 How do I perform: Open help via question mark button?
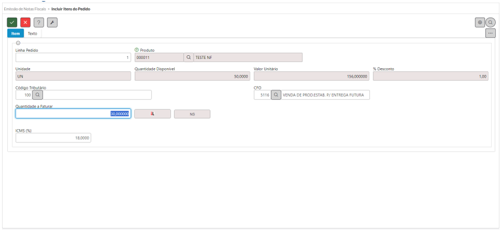pyautogui.click(x=39, y=22)
